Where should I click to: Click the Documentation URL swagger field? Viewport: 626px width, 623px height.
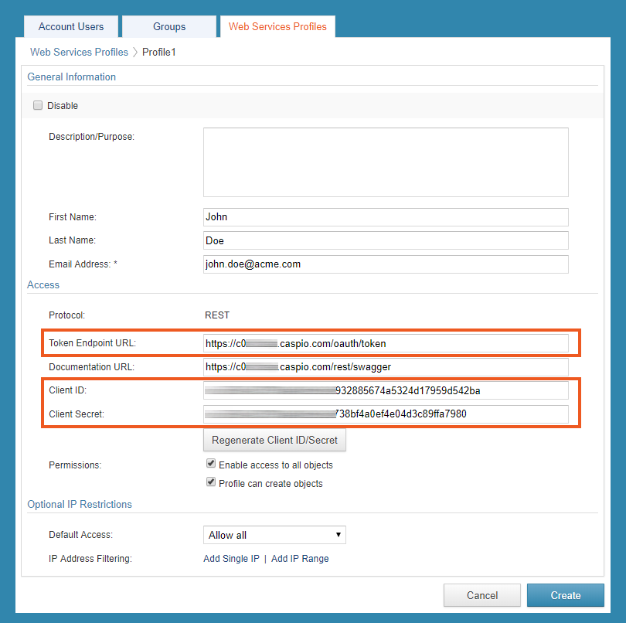[385, 366]
